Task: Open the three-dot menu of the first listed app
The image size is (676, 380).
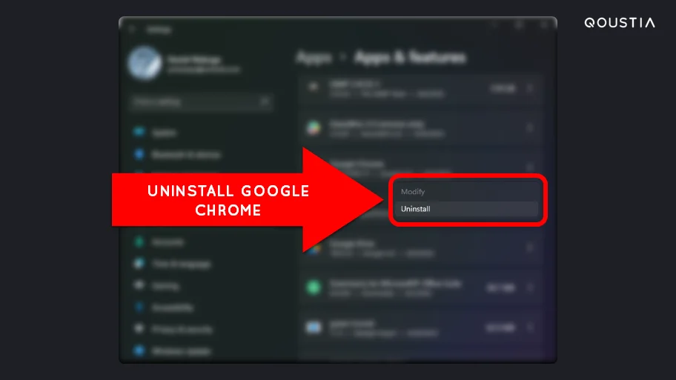Action: click(x=530, y=88)
